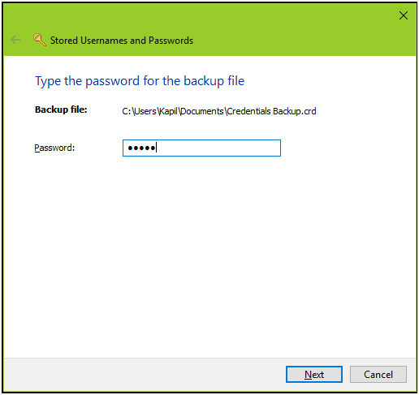Click the 'Kapil' folder in the path
This screenshot has height=395, width=419.
(x=168, y=111)
